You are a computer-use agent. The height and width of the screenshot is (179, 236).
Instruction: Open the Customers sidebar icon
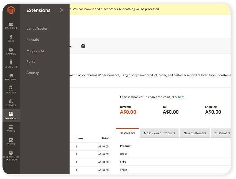(11, 64)
